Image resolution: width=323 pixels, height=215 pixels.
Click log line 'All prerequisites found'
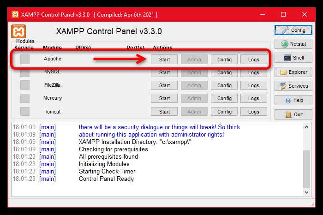(x=108, y=157)
